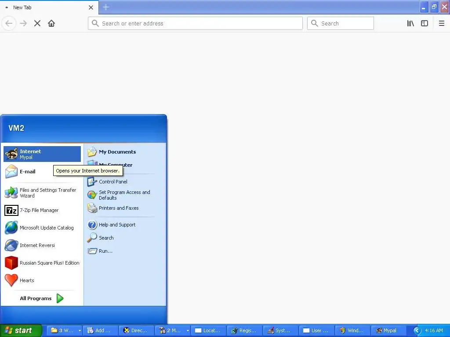Stop loading the page in the toolbar

(37, 23)
